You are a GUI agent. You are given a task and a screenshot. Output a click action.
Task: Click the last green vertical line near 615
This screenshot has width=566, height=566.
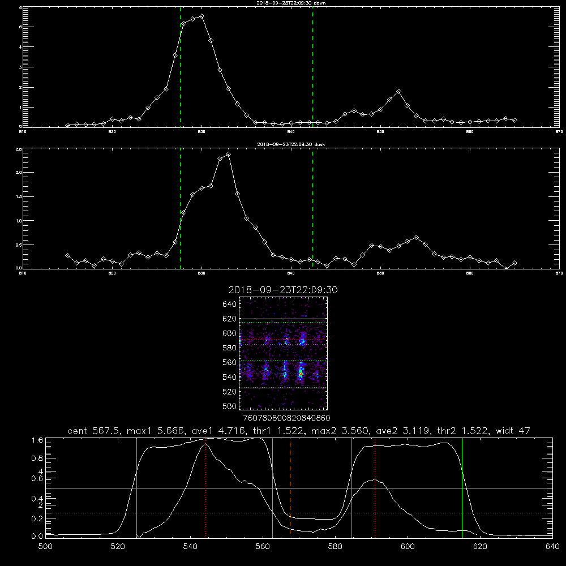tap(462, 488)
